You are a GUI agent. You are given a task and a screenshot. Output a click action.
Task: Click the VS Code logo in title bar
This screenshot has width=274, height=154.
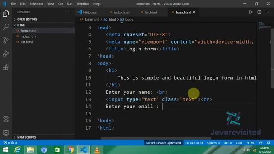[4, 3]
